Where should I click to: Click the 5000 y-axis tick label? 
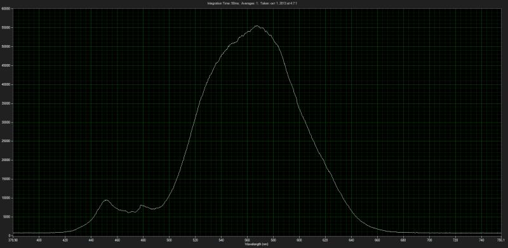coord(7,217)
